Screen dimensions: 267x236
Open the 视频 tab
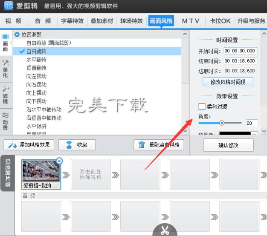pos(13,21)
